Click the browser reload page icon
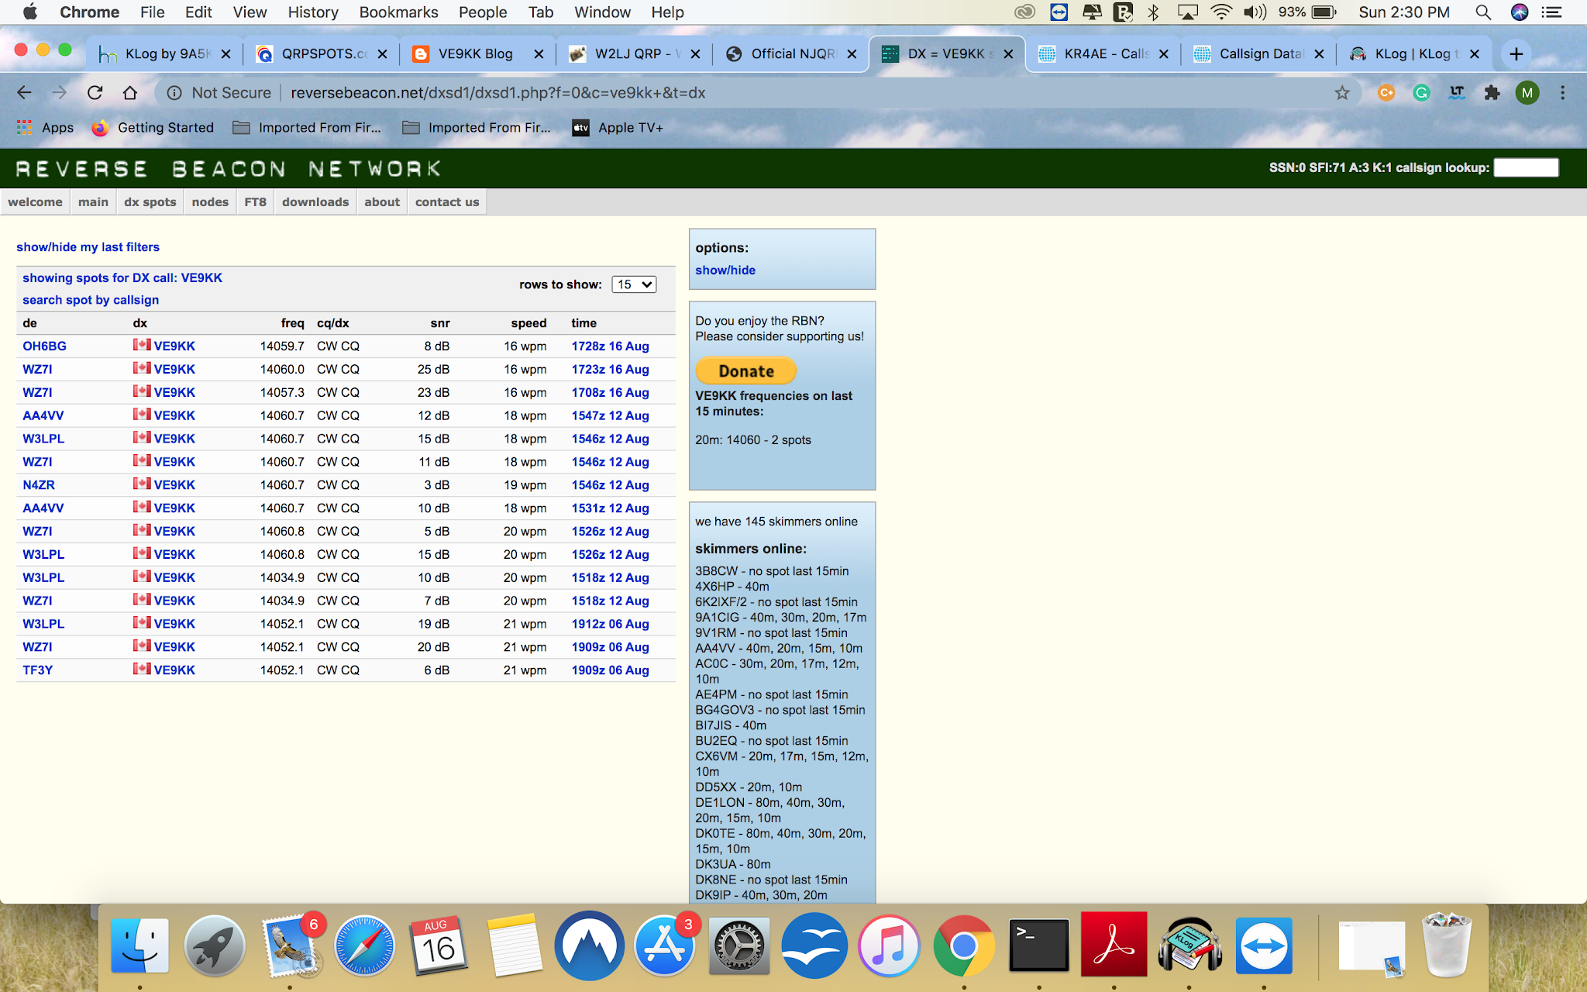This screenshot has width=1587, height=992. click(x=95, y=93)
